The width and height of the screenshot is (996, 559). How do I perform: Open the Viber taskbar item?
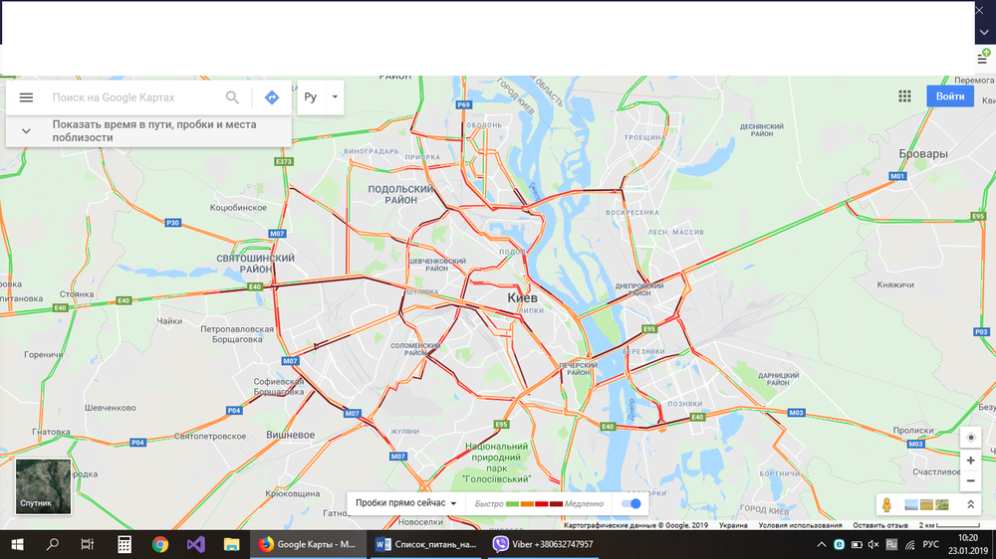[543, 544]
